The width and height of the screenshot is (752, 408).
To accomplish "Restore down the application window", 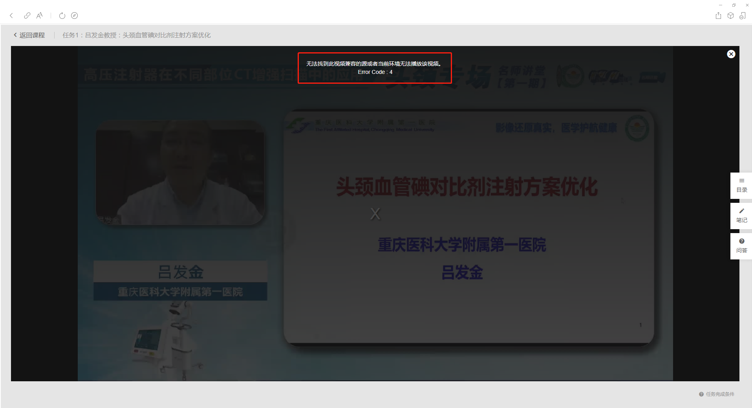I will click(734, 5).
